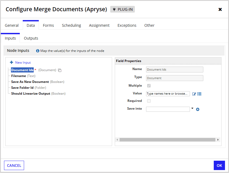Toggle the Required checkbox
The image size is (229, 173).
(x=149, y=101)
